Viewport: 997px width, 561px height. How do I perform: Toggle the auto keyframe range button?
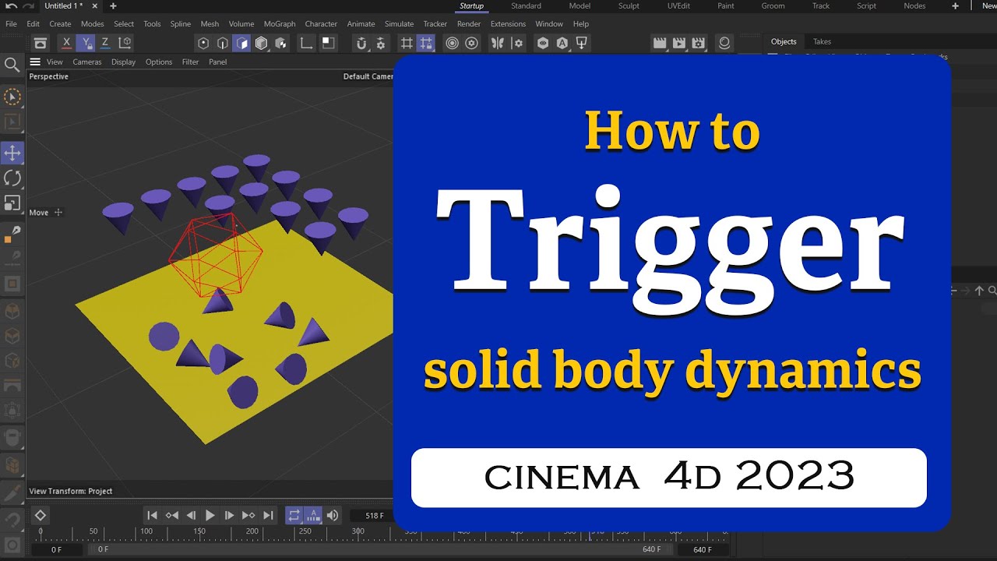313,515
